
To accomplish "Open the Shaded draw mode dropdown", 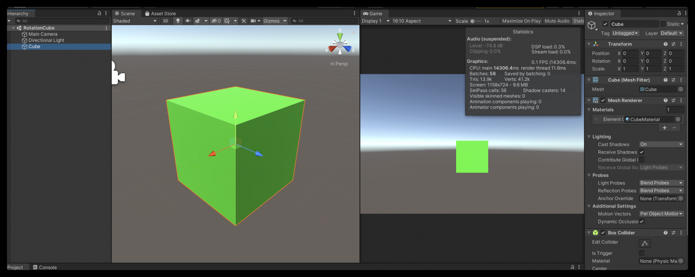I will click(x=135, y=21).
